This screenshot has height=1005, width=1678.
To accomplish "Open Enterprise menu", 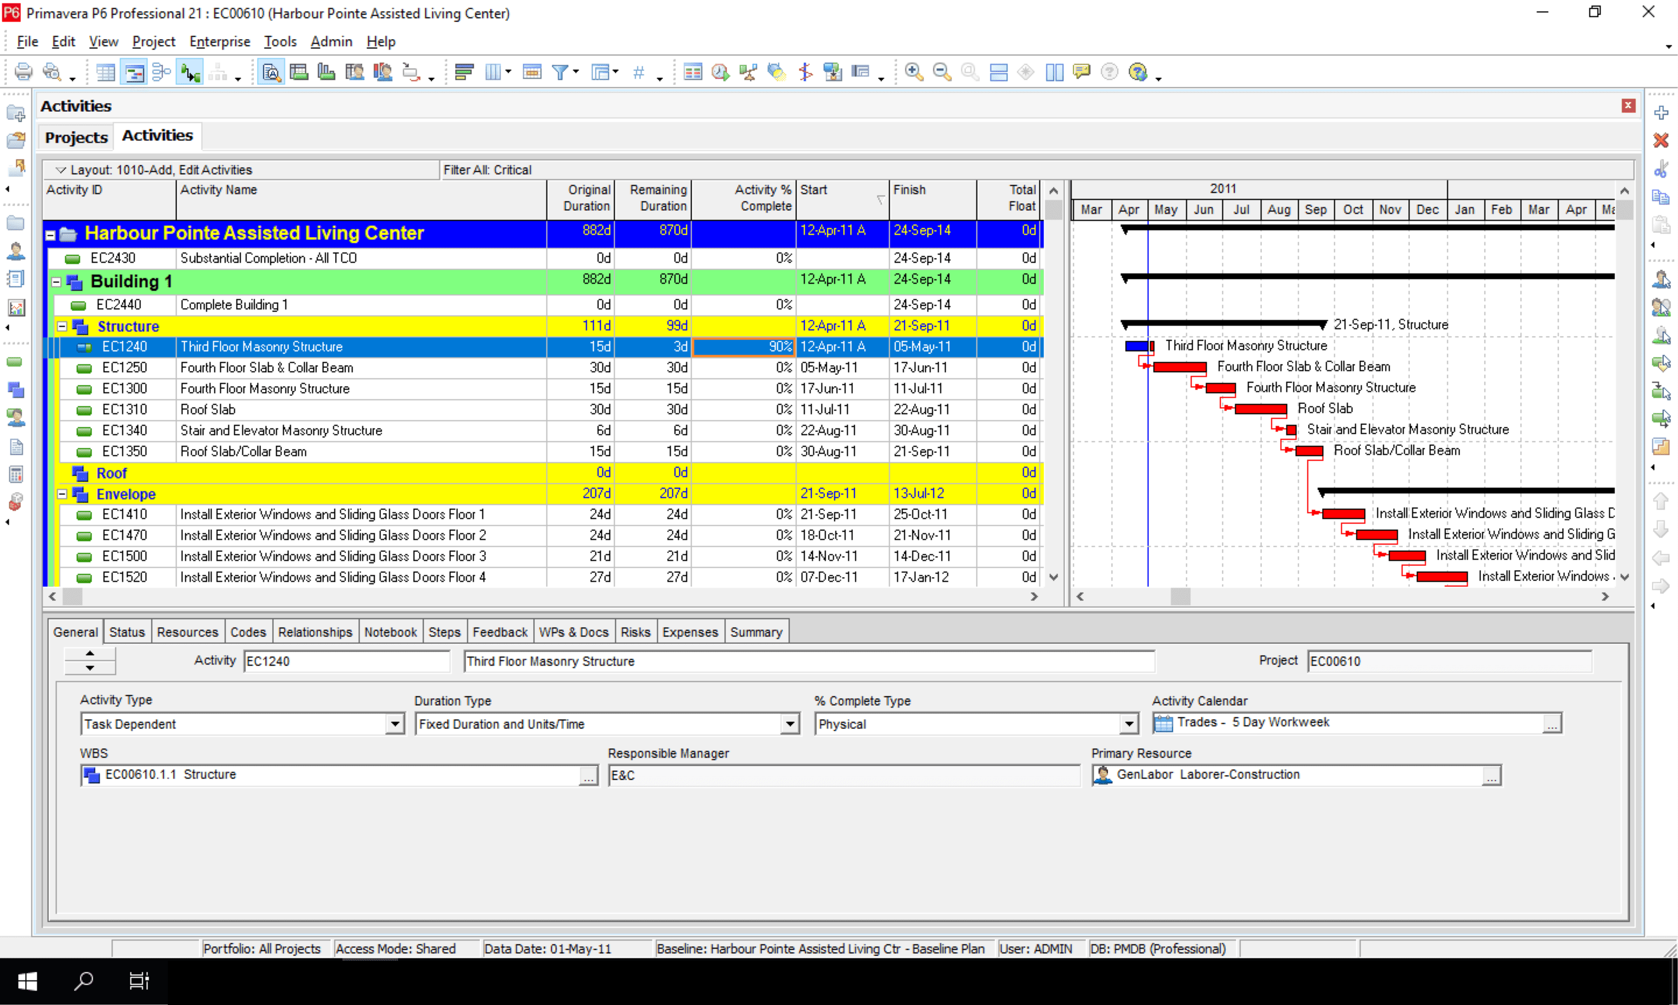I will [220, 41].
